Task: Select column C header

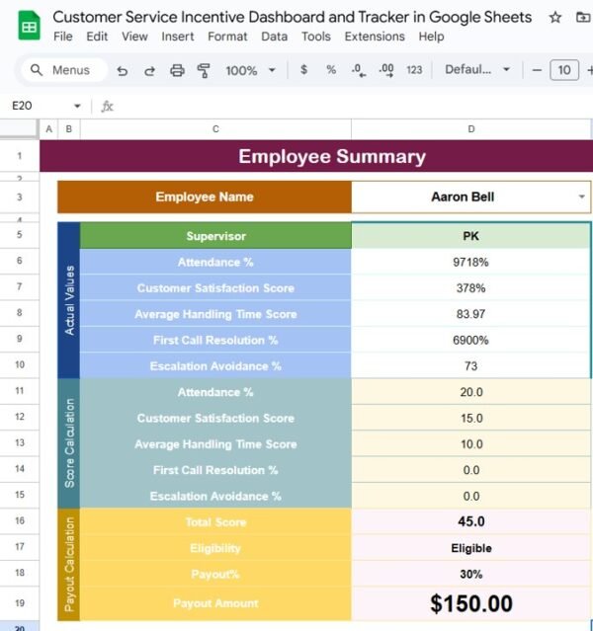Action: [x=215, y=128]
